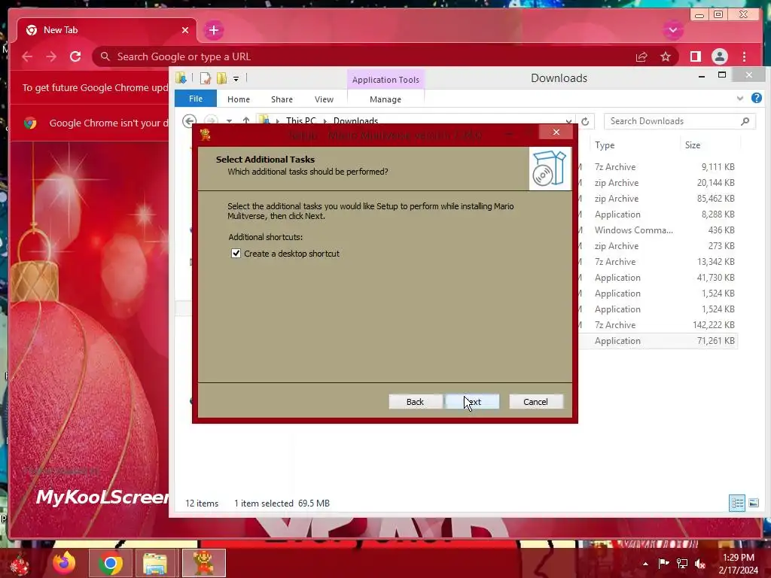Screen dimensions: 771x578
Task: Click Downloads in the address breadcrumb
Action: tap(355, 121)
